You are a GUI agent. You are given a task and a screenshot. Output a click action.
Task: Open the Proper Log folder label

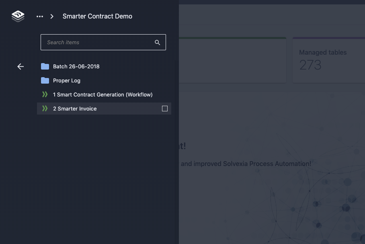(67, 80)
